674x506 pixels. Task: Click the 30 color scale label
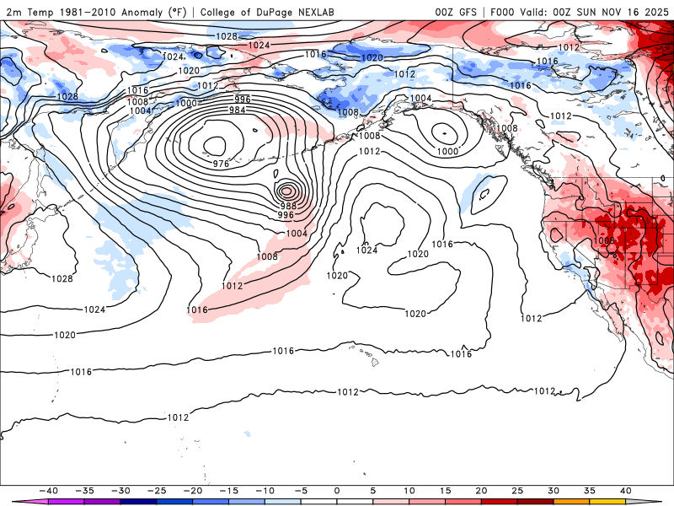pyautogui.click(x=554, y=491)
